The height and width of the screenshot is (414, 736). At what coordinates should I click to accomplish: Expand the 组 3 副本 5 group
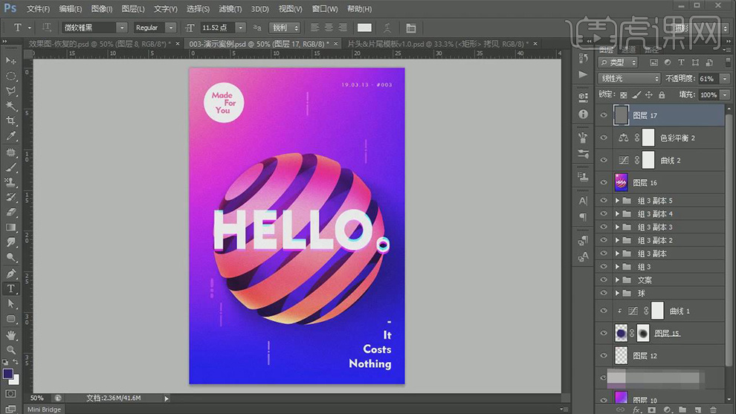617,201
